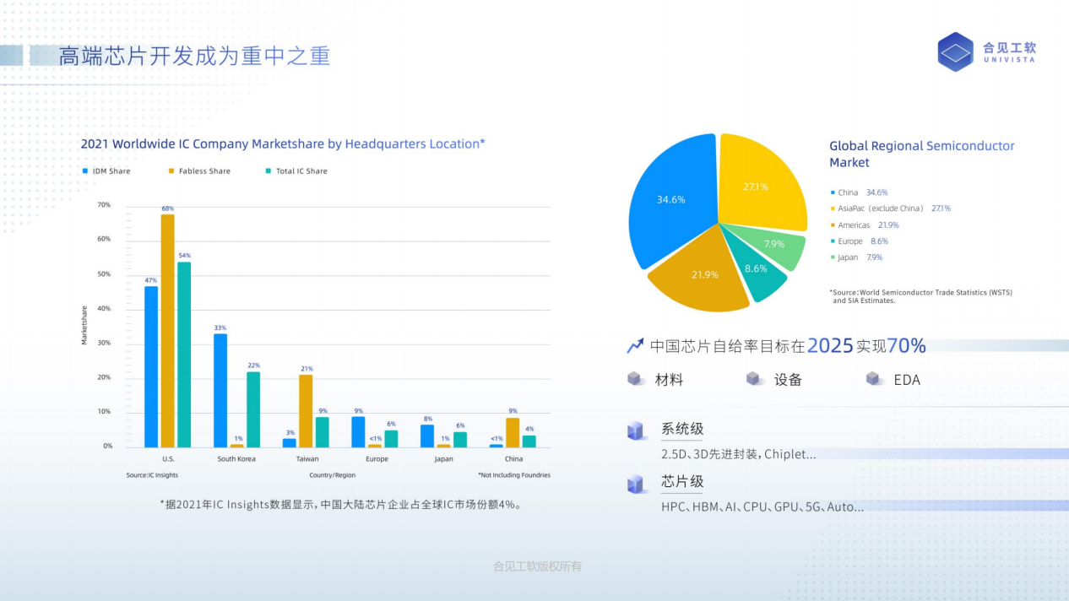Click the Fabless Share orange legend square
Image resolution: width=1069 pixels, height=601 pixels.
tap(171, 171)
